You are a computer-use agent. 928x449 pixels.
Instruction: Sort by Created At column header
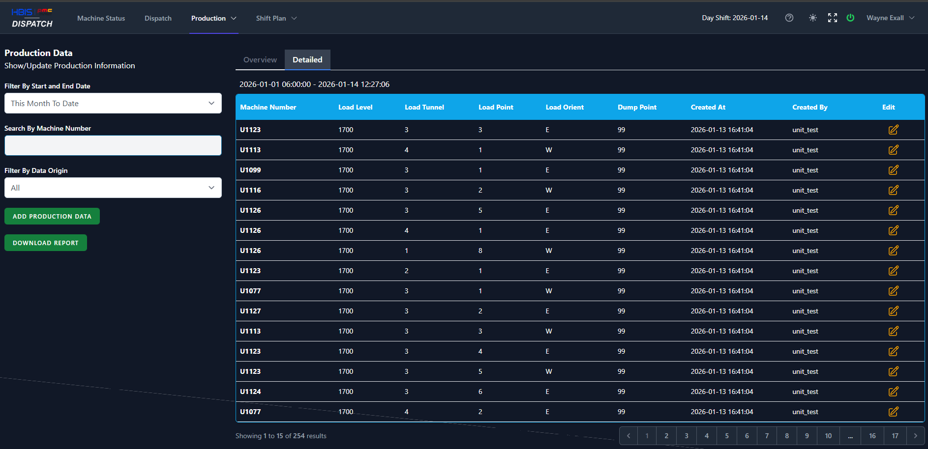[708, 107]
